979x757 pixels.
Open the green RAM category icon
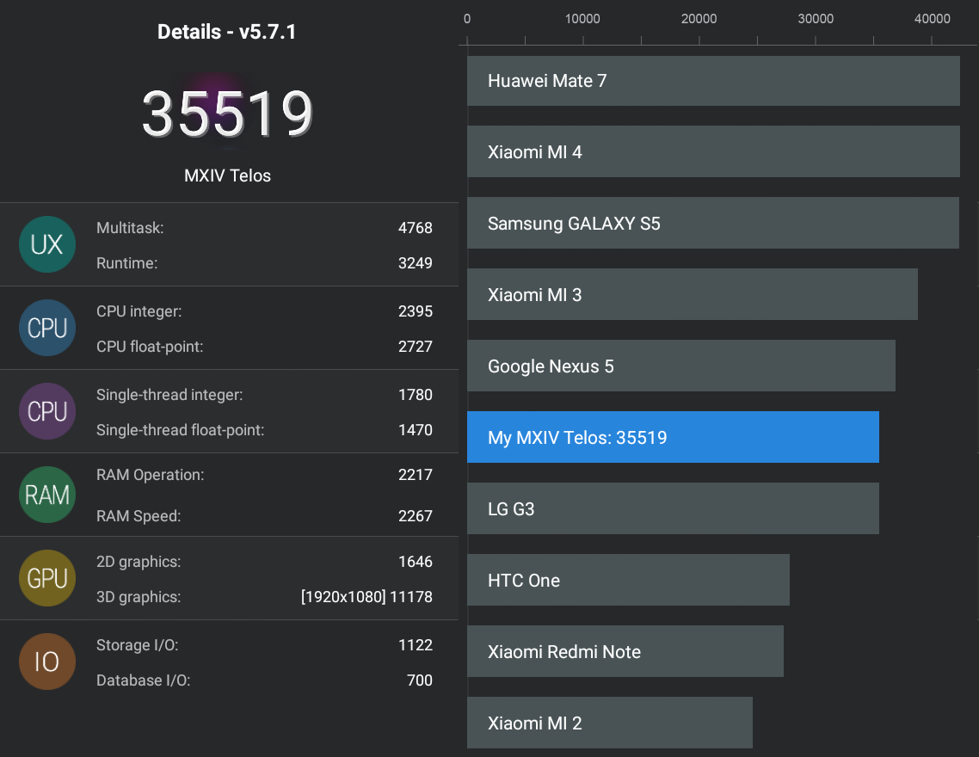(x=47, y=495)
